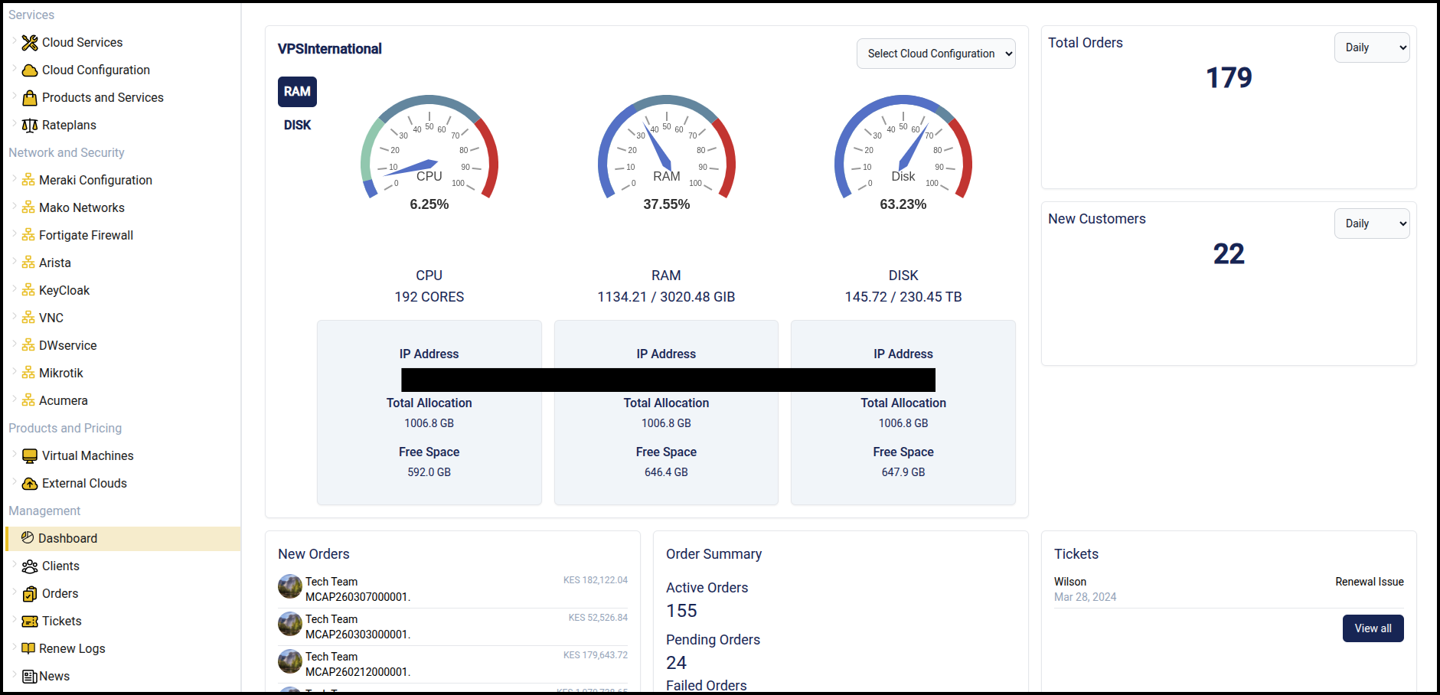The width and height of the screenshot is (1440, 695).
Task: Open Renew Logs menu item
Action: point(72,649)
